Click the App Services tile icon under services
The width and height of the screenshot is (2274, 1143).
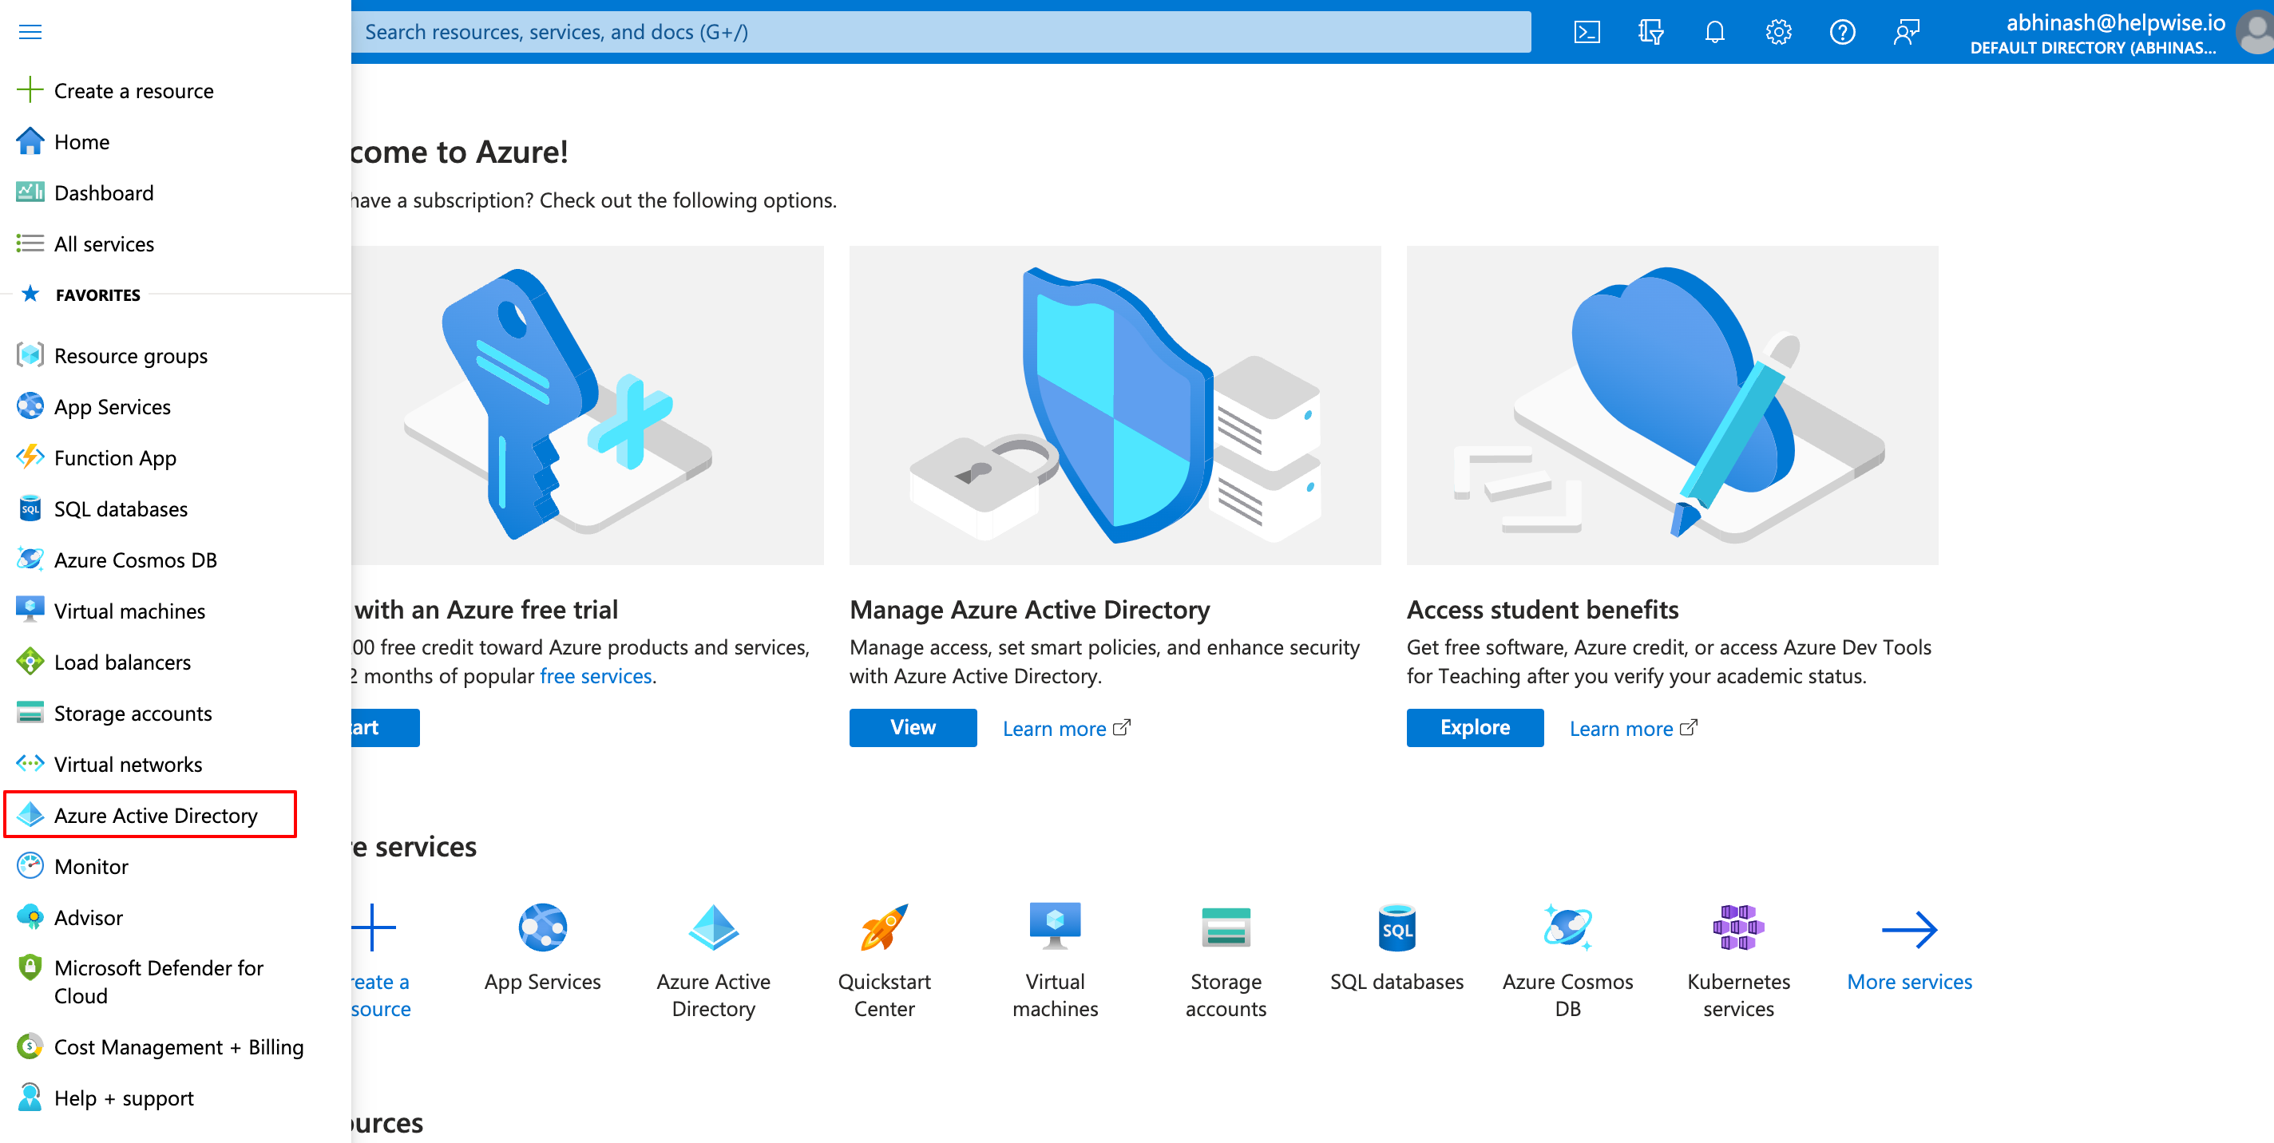point(542,927)
